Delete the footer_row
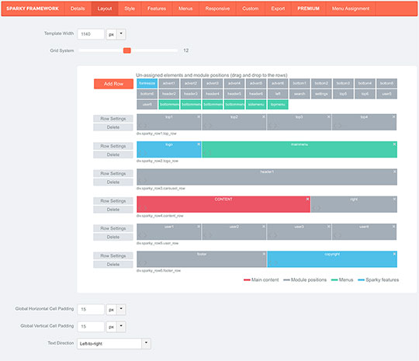This screenshot has width=419, height=361. point(113,264)
